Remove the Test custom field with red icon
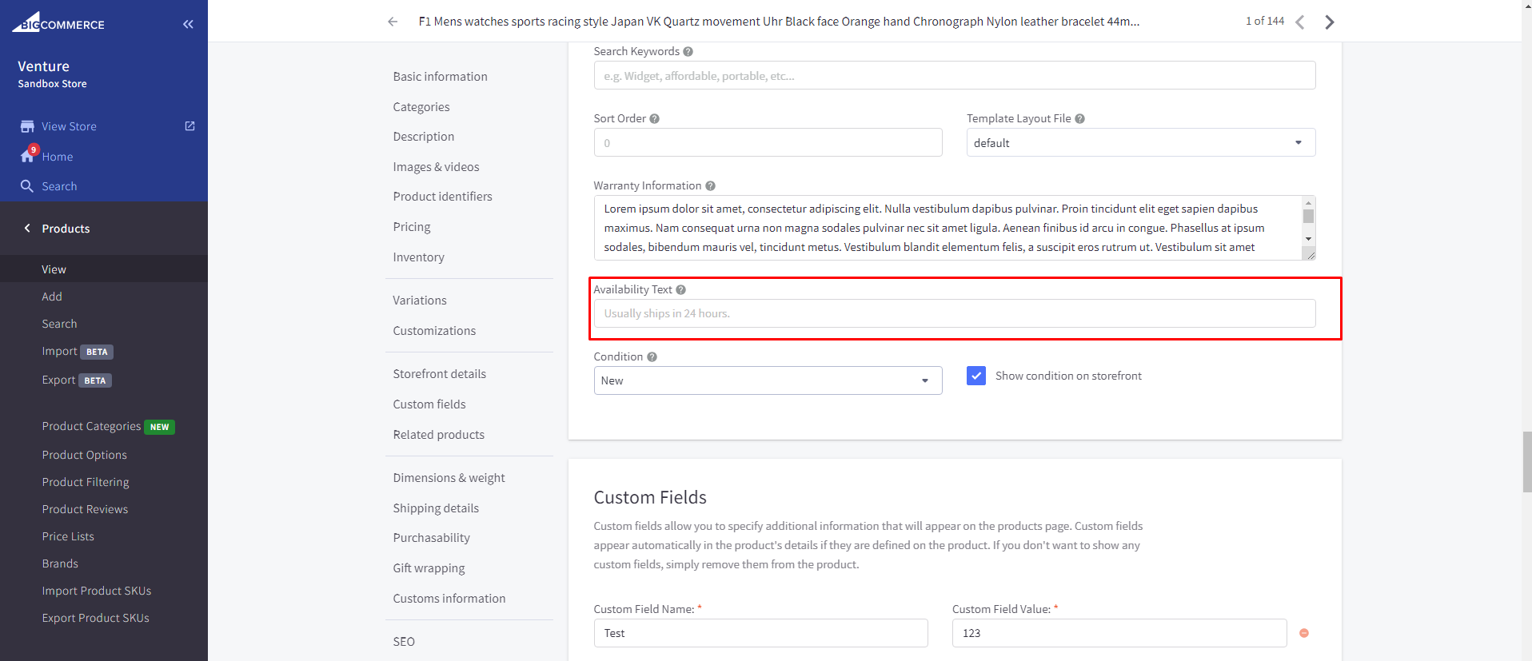This screenshot has width=1532, height=661. (x=1304, y=633)
